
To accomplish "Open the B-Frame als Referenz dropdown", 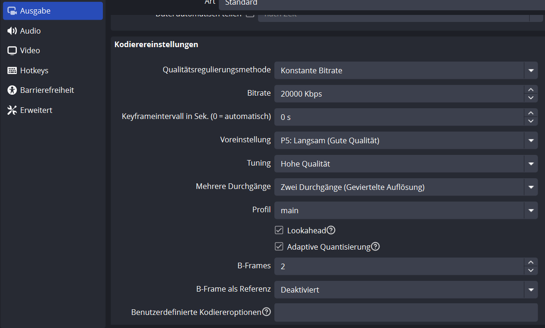I will tap(406, 289).
